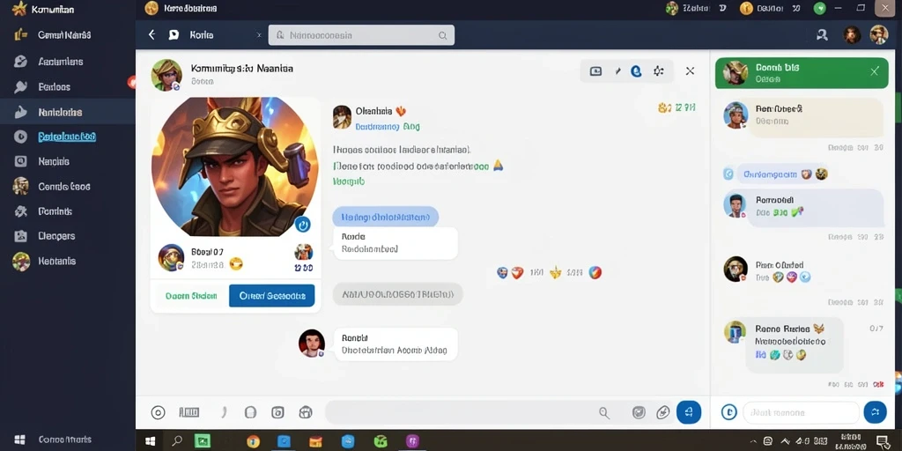Click the blue shield reaction icon below the messages
The image size is (902, 451).
tap(502, 273)
